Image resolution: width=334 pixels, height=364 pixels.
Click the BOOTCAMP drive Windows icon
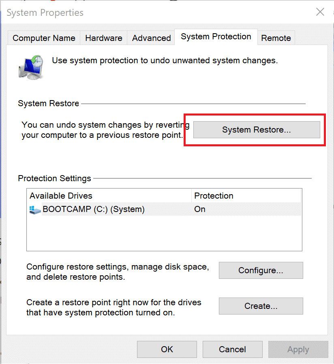click(35, 210)
